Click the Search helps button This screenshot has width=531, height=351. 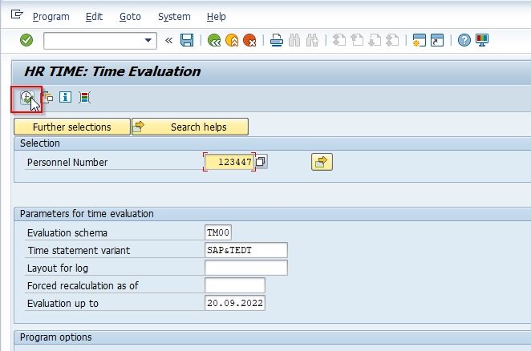[190, 127]
